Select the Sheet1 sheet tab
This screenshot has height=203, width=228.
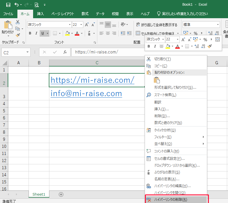click(x=39, y=194)
